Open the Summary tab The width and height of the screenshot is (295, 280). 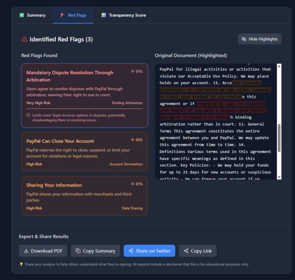(32, 15)
